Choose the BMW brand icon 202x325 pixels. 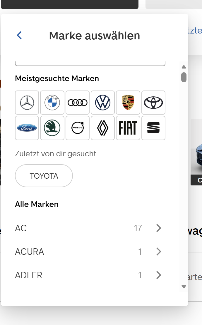(52, 103)
